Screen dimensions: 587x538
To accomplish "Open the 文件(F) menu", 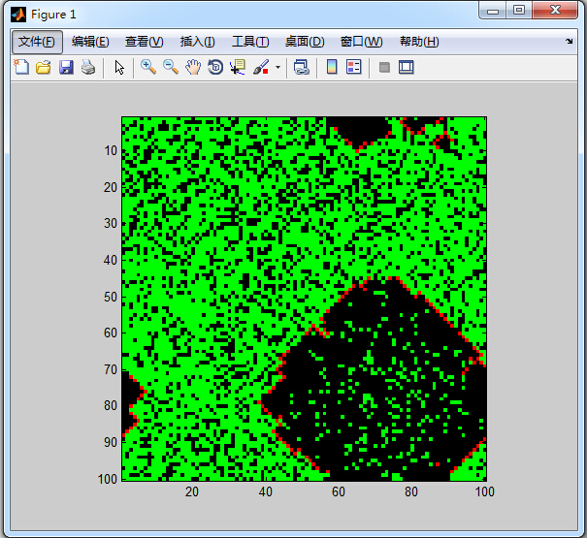I will 37,42.
